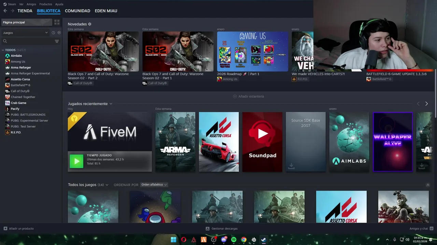Click the Among Us sidebar icon
Viewport: 437px width, 245px height.
pos(8,62)
